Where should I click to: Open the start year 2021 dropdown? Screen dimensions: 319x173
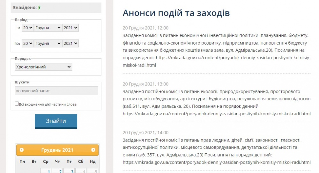tap(70, 28)
